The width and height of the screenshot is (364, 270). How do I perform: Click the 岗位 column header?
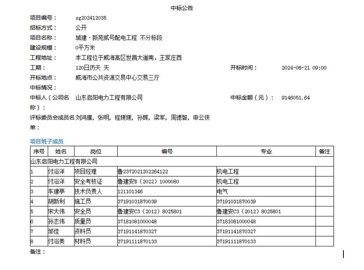tap(95, 151)
